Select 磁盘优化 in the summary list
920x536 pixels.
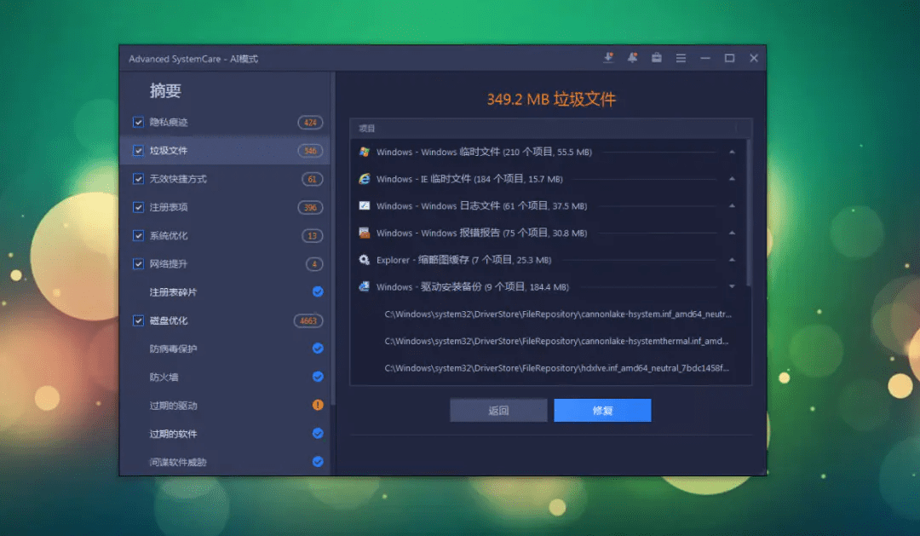[x=169, y=320]
